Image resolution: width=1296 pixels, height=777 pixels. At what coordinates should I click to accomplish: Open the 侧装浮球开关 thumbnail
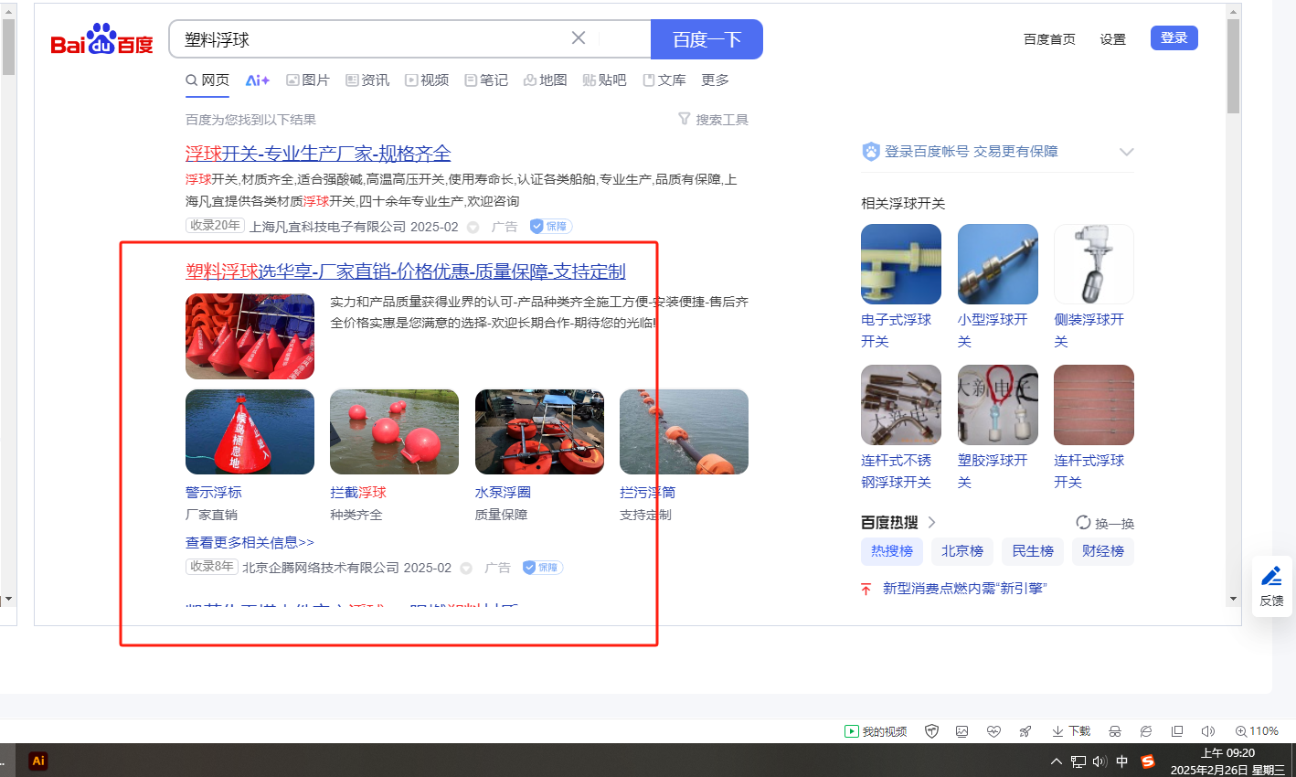[1094, 264]
